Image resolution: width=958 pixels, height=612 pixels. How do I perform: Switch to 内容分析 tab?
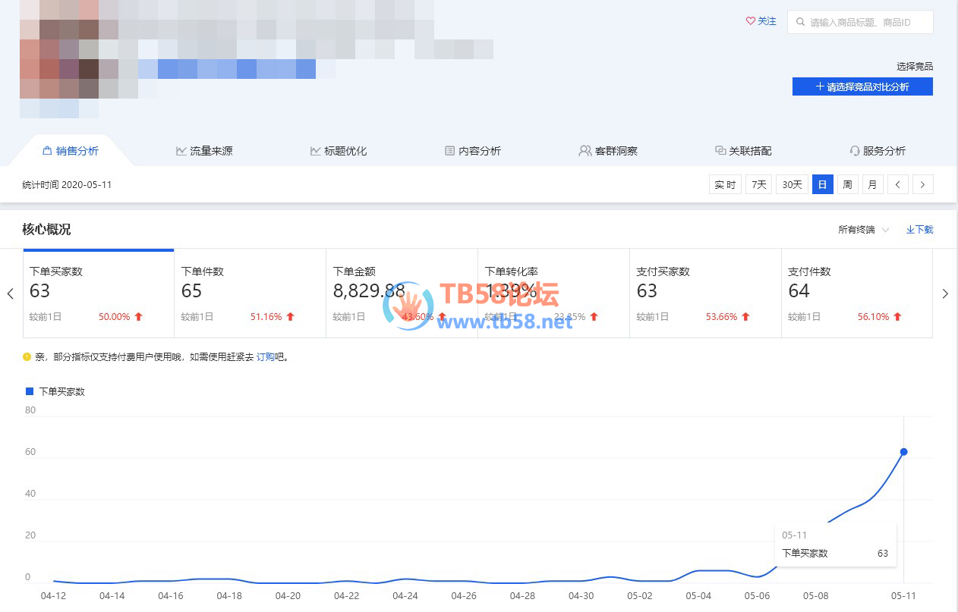[x=473, y=151]
